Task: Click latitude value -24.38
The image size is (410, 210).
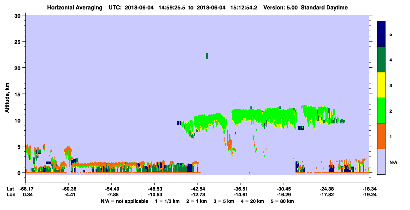Action: pos(326,189)
